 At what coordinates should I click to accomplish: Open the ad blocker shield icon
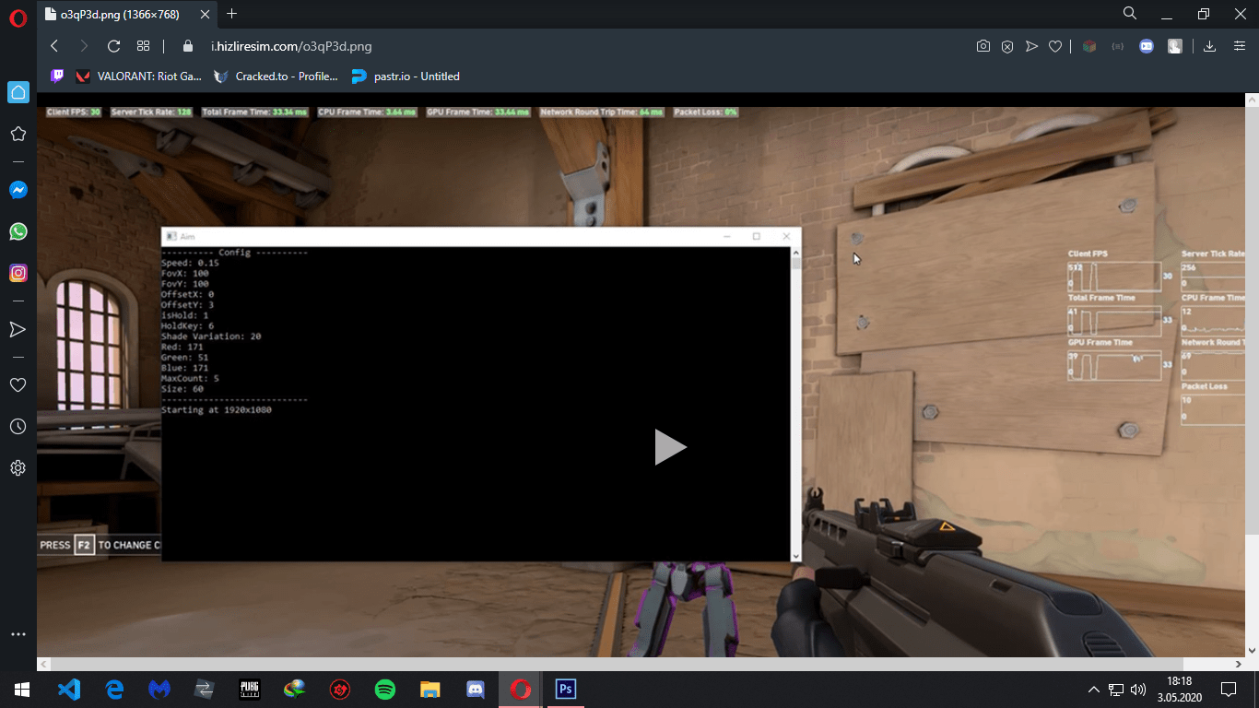point(1007,46)
